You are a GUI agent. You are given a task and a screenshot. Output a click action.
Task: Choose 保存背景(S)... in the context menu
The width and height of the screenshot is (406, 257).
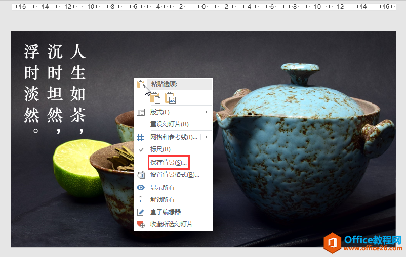pyautogui.click(x=169, y=162)
